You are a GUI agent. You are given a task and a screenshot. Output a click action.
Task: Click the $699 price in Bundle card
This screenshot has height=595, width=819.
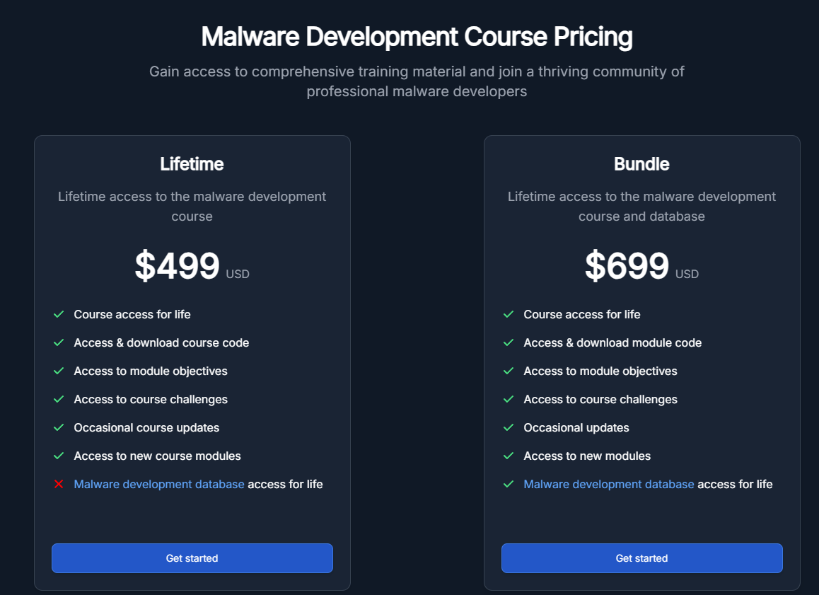click(x=627, y=267)
